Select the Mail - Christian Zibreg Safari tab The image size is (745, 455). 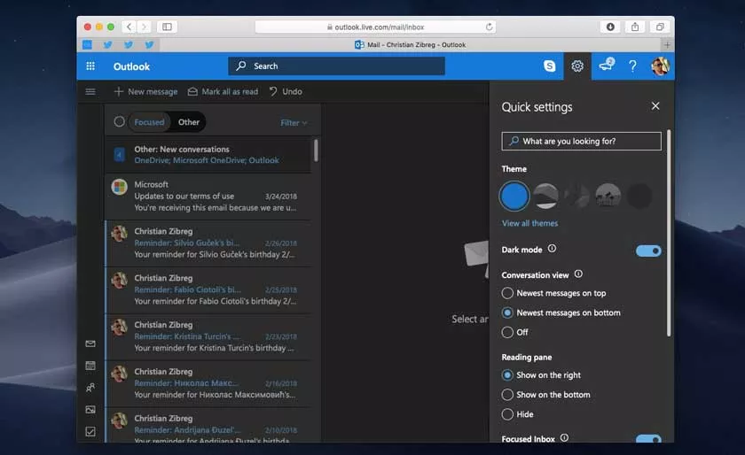[410, 44]
